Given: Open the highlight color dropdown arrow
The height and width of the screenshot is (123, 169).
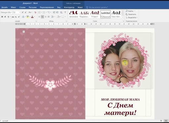Looking at the screenshot, I should 30,17.
